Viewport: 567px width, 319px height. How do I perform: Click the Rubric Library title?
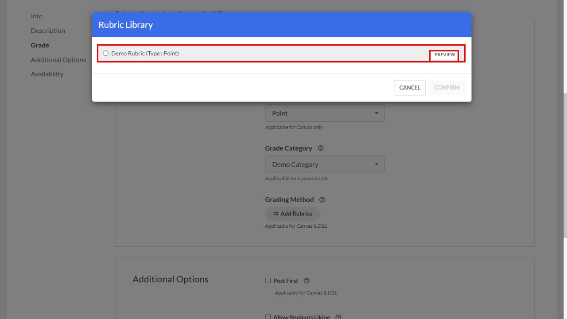click(x=126, y=25)
